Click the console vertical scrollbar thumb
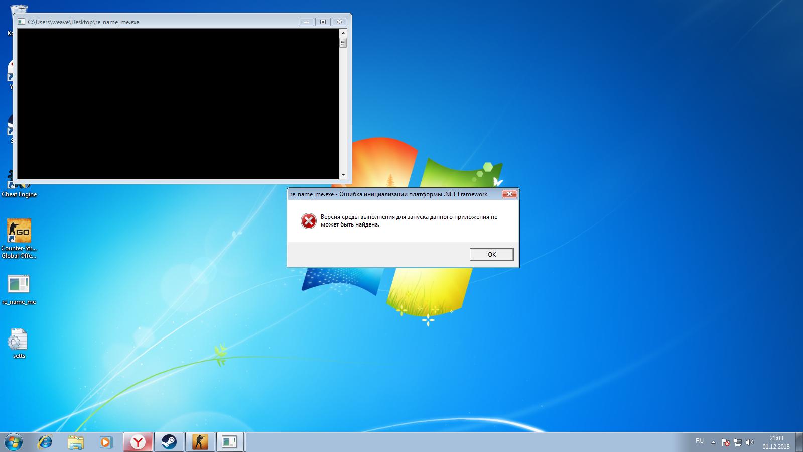803x452 pixels. click(x=343, y=42)
